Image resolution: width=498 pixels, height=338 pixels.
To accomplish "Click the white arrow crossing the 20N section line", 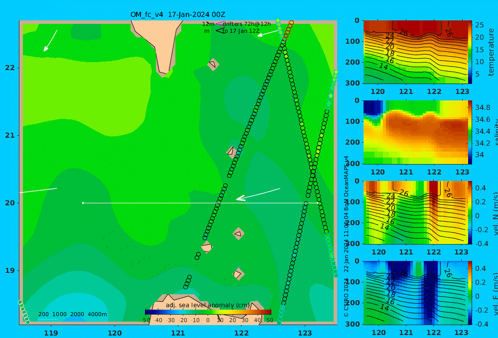I will tap(258, 194).
